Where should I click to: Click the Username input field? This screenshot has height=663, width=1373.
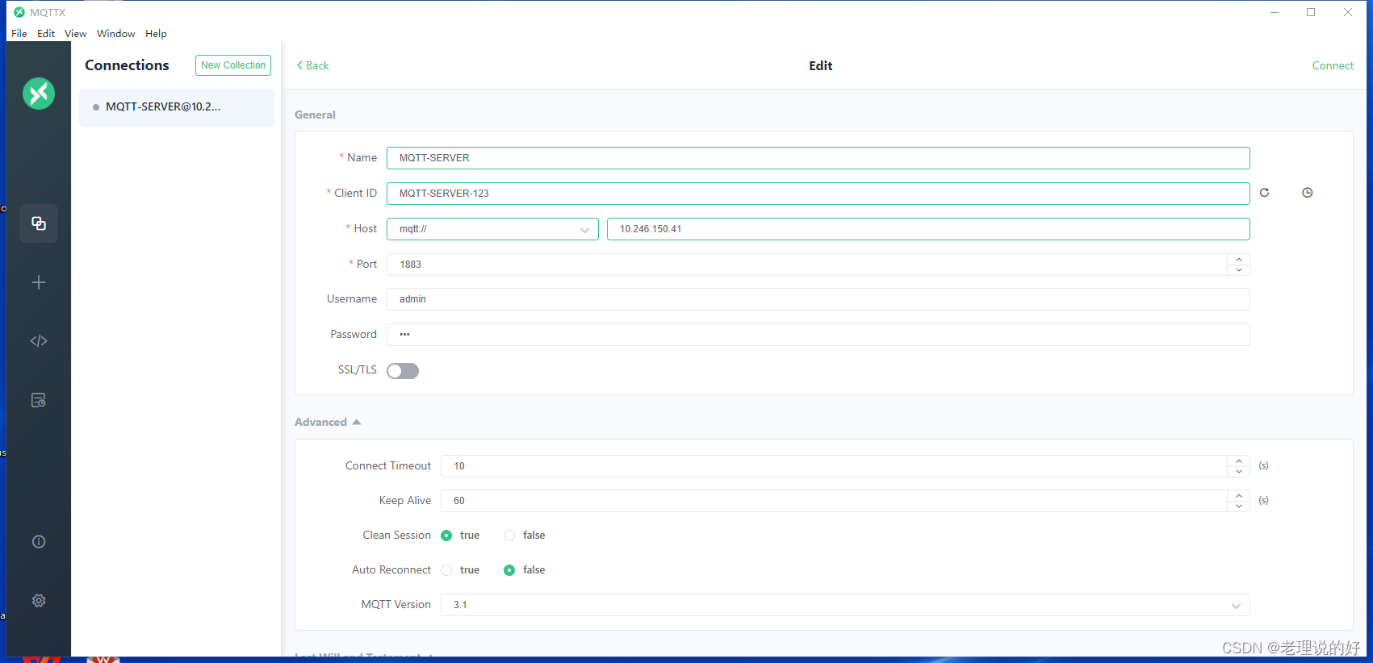click(818, 299)
